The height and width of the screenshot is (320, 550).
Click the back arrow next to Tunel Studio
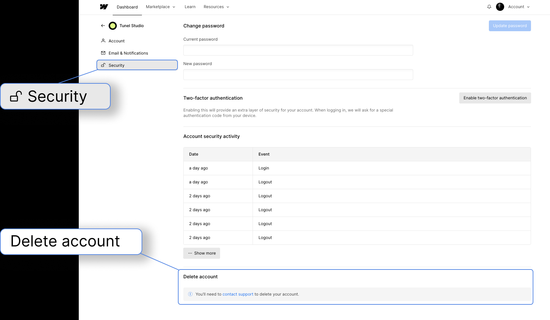(103, 25)
